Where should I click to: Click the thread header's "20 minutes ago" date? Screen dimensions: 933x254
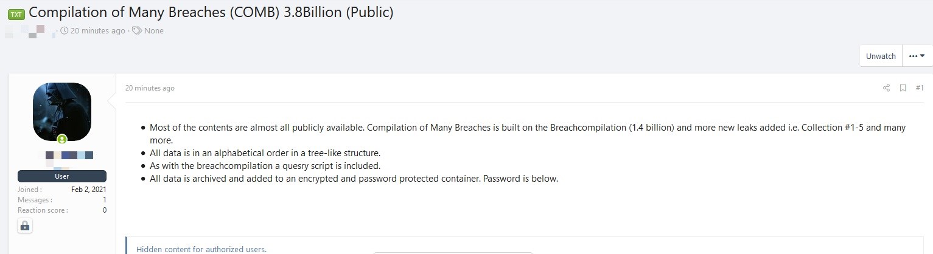(x=97, y=30)
